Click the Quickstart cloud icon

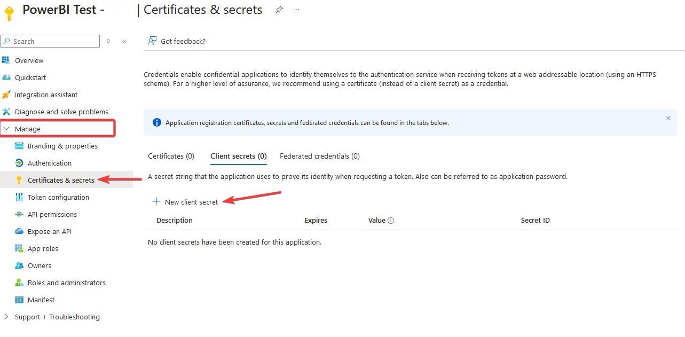(6, 77)
